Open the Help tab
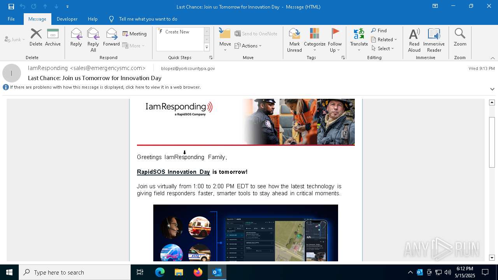Screen dimensions: 498x280 click(93, 19)
